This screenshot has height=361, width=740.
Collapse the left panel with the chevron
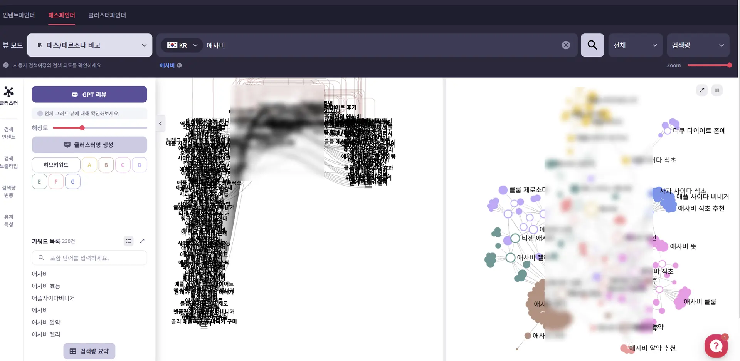click(x=160, y=123)
